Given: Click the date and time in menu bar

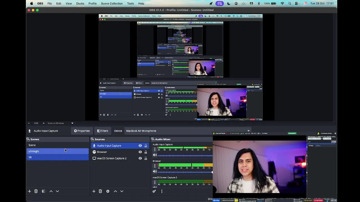Looking at the screenshot, I should click(x=322, y=3).
